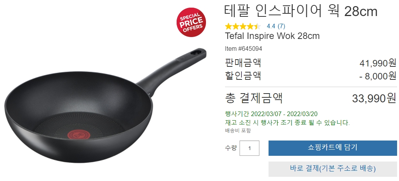
Task: Click the wok product image
Action: point(105,106)
